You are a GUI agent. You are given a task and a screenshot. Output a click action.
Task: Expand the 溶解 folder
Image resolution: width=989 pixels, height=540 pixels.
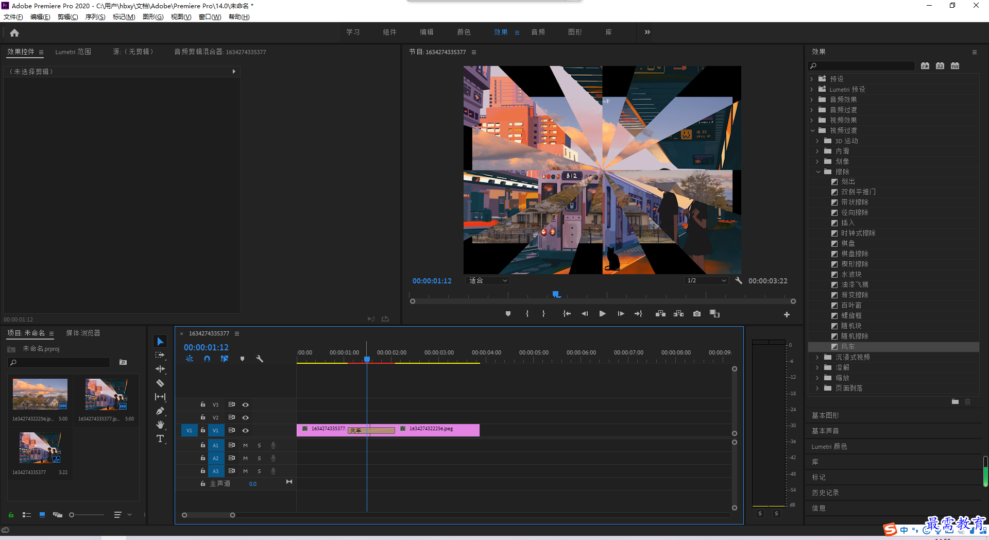pyautogui.click(x=817, y=367)
